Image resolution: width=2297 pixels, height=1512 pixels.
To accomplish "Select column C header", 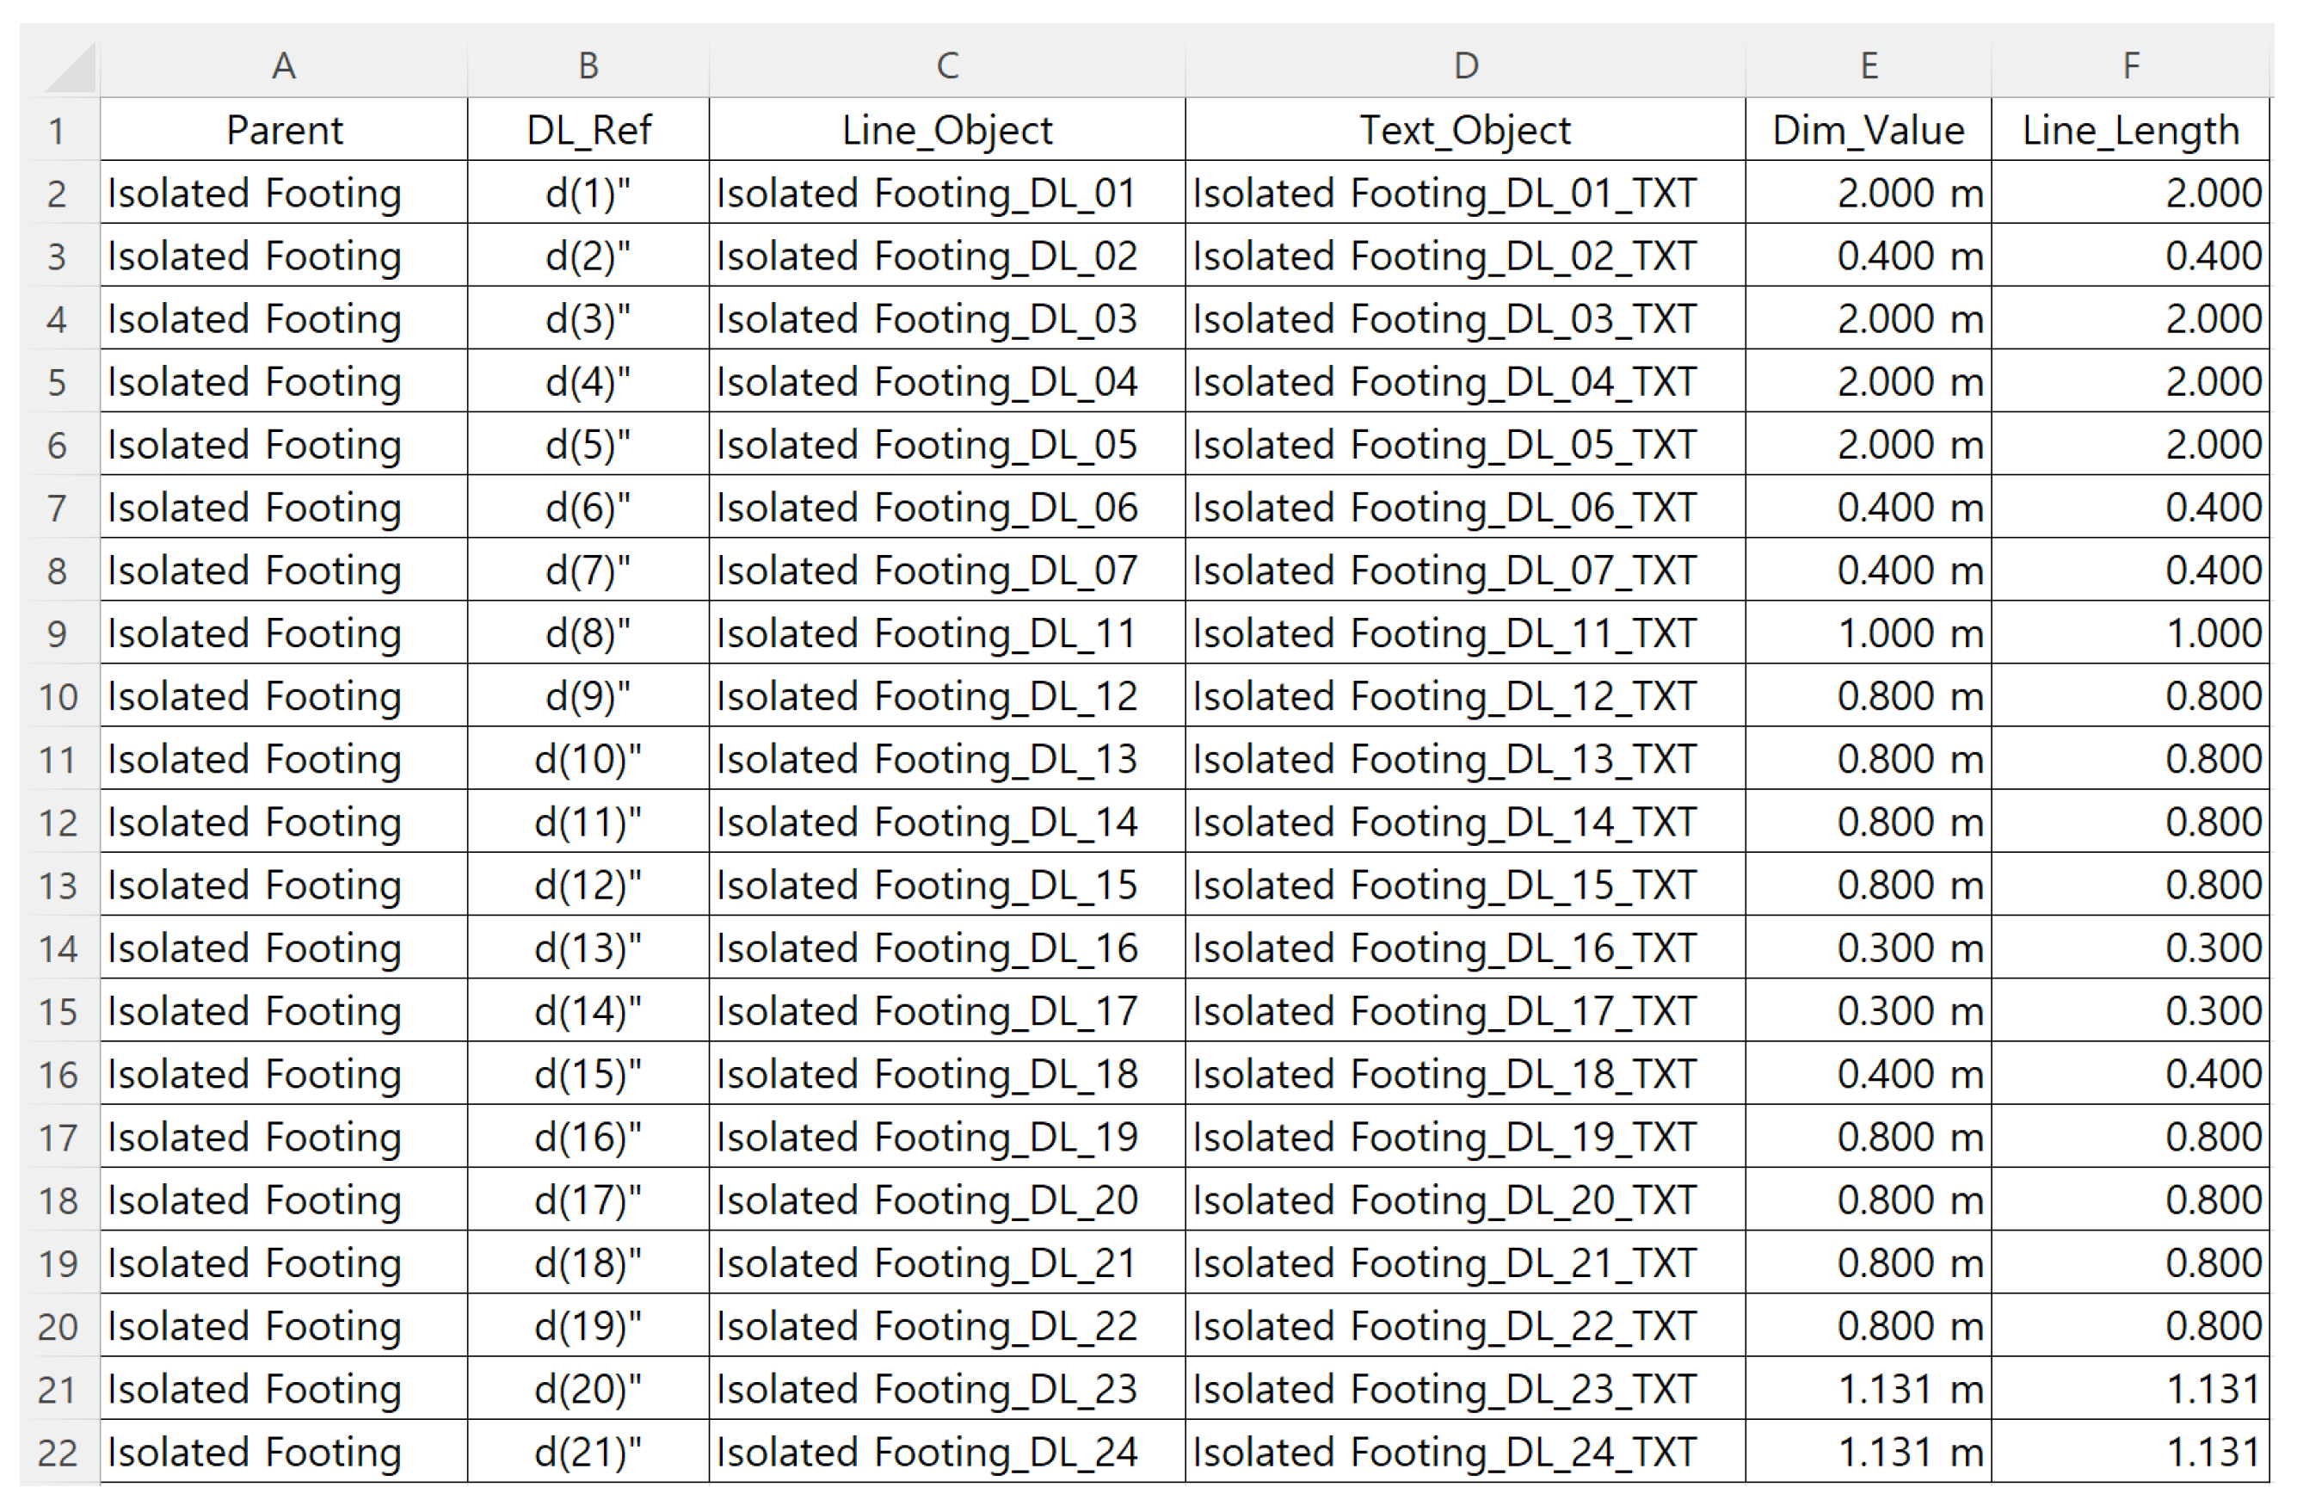I will (x=947, y=65).
